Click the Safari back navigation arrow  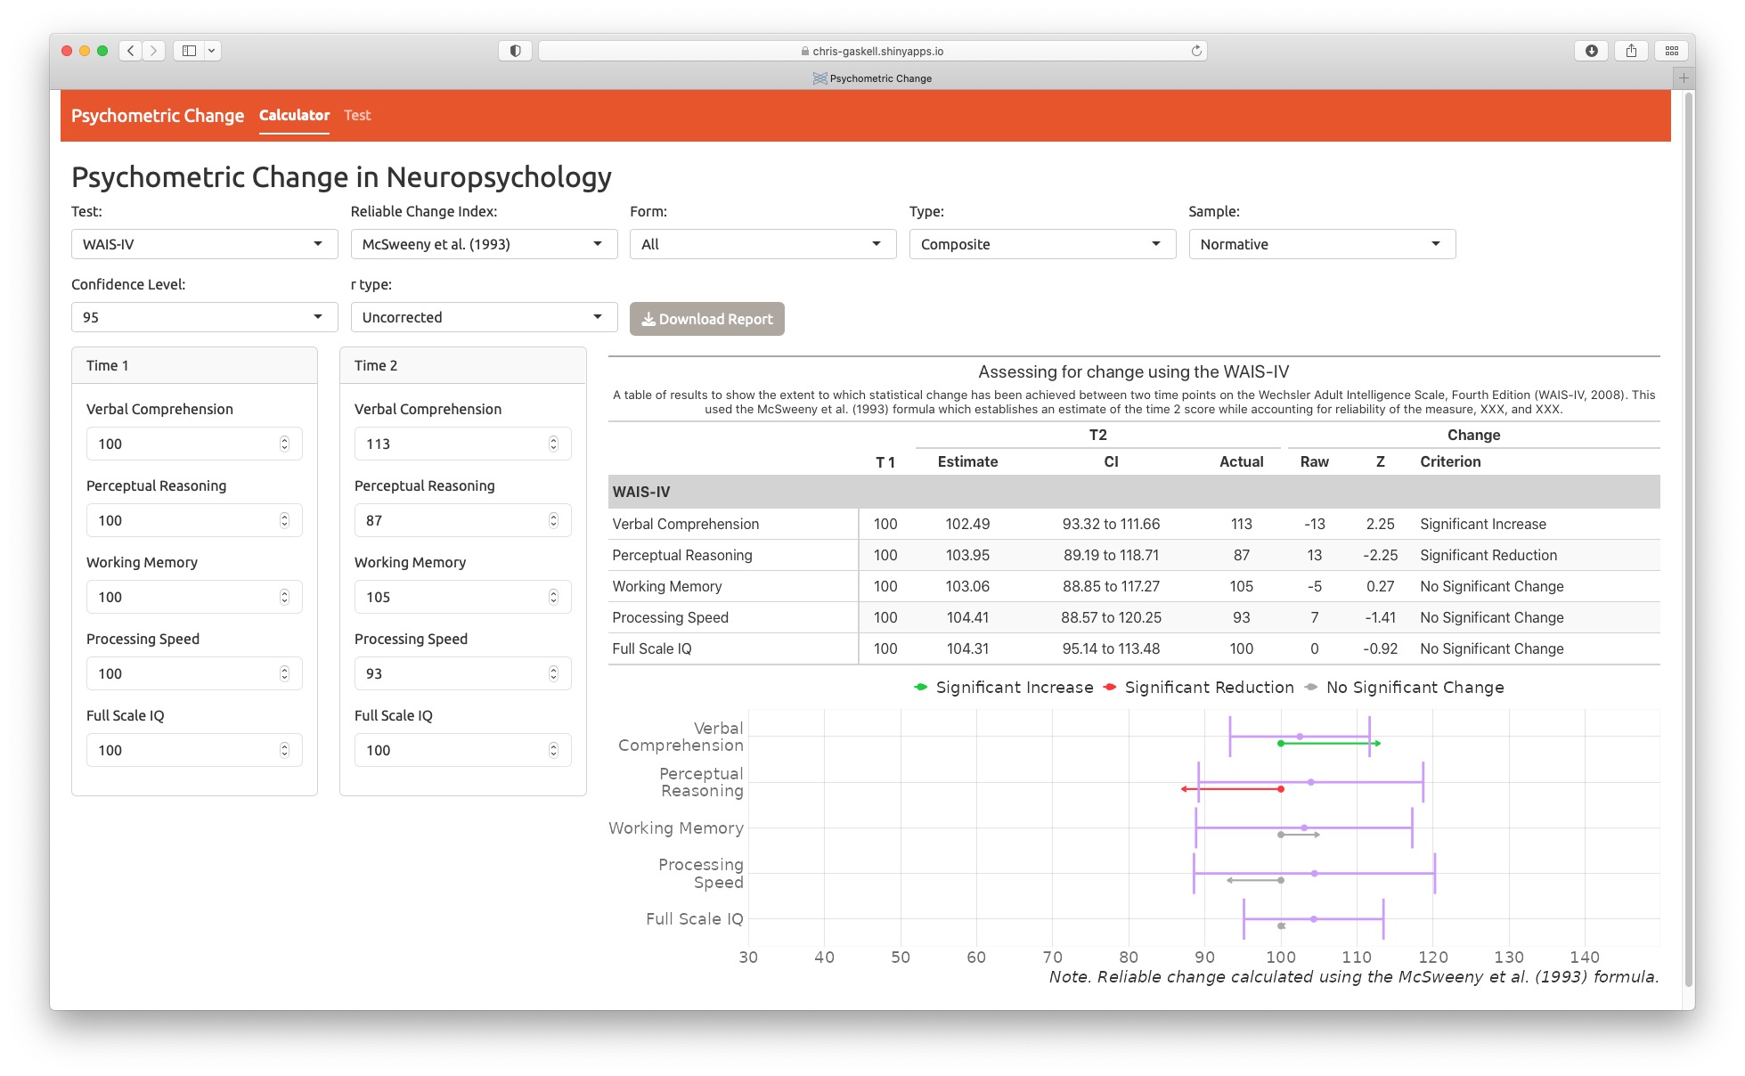(x=131, y=51)
